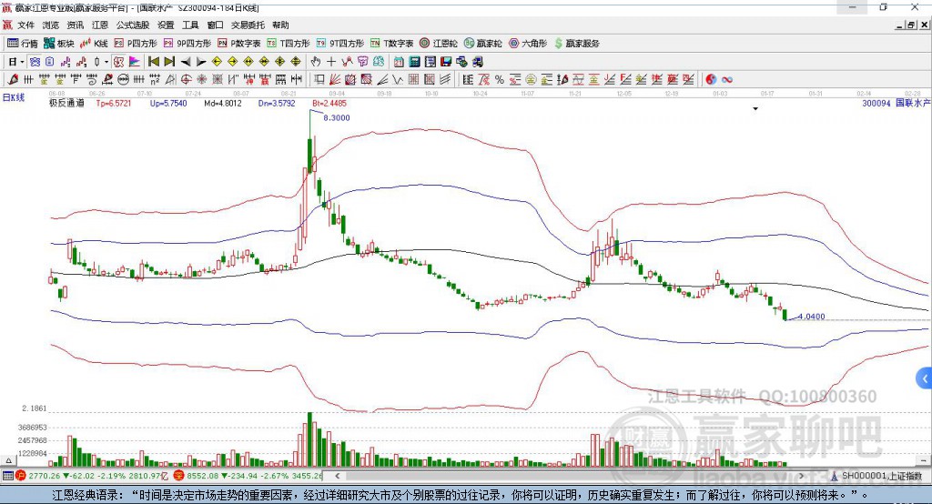Viewport: 932px width, 504px height.
Task: Click the crosshair cursor tool
Action: [332, 62]
